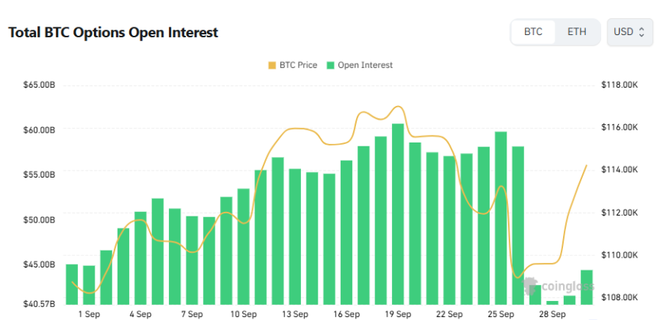This screenshot has height=320, width=657.
Task: Switch to the ETH tab
Action: click(577, 32)
